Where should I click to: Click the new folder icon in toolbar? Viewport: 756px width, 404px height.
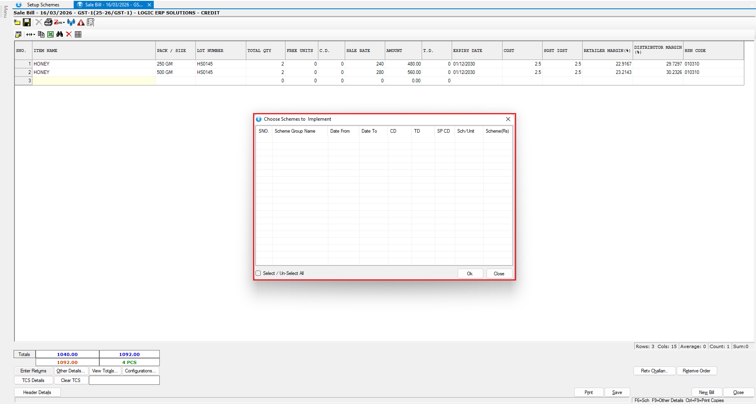pyautogui.click(x=17, y=22)
